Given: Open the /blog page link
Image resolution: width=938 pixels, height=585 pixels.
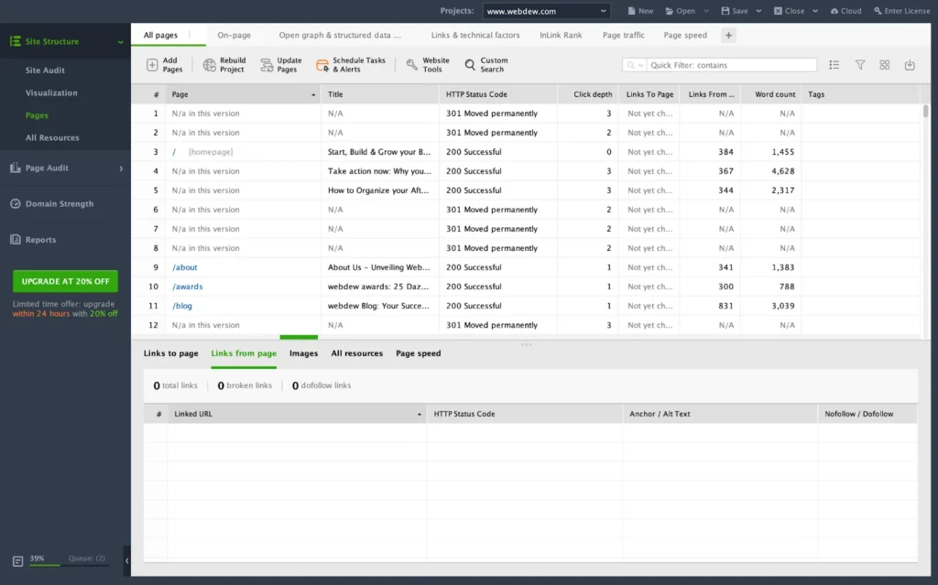Looking at the screenshot, I should pos(181,305).
